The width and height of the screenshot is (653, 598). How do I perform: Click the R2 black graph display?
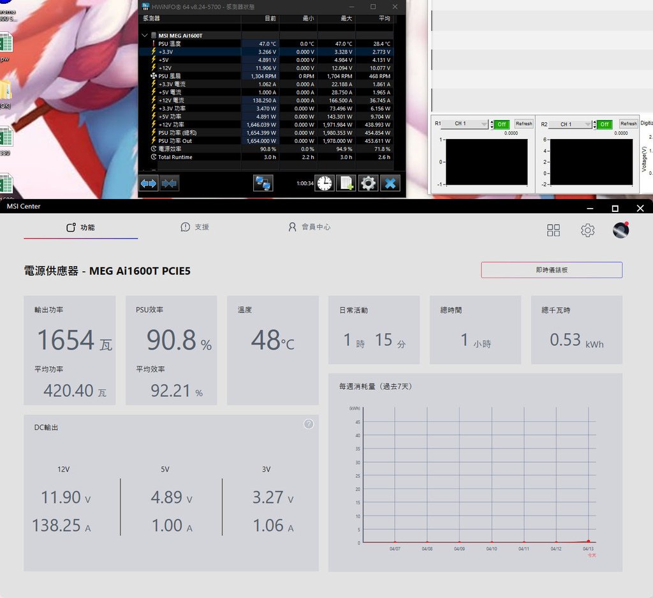tap(591, 162)
